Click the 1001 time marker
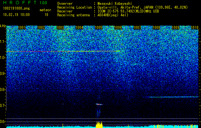The image size is (201, 128). point(22,28)
